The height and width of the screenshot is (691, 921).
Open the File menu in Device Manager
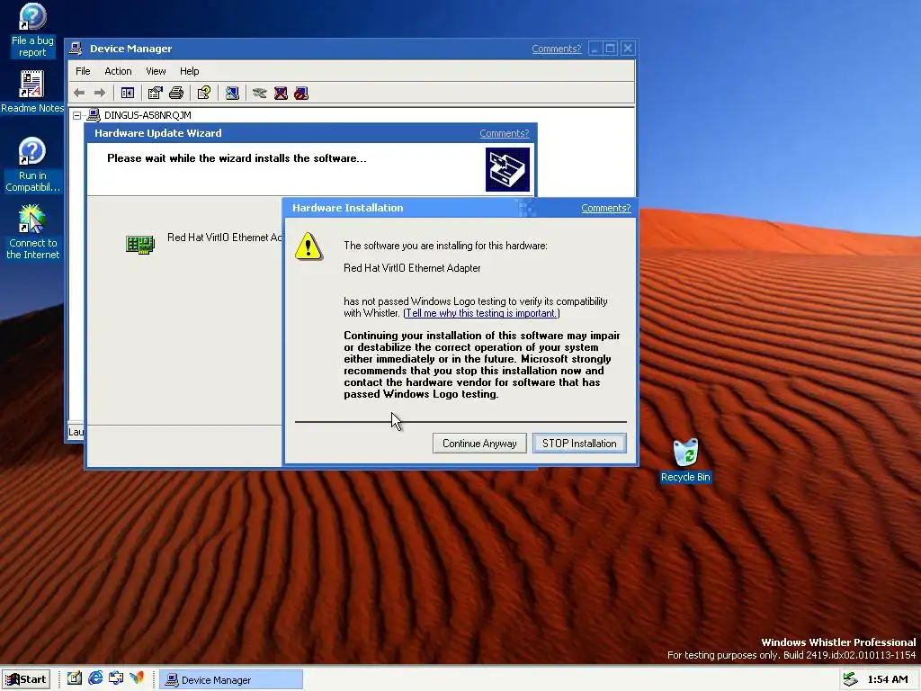tap(83, 71)
